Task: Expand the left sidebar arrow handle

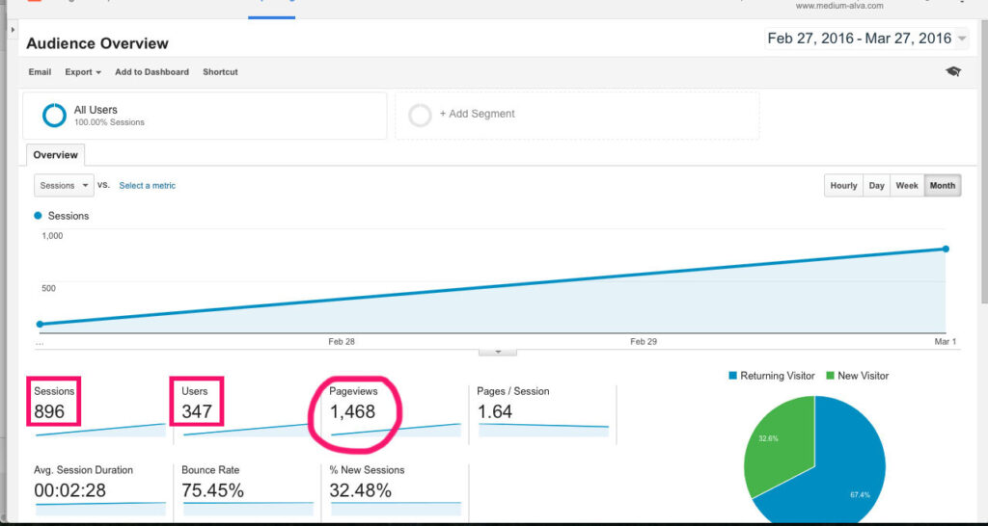Action: coord(13,30)
